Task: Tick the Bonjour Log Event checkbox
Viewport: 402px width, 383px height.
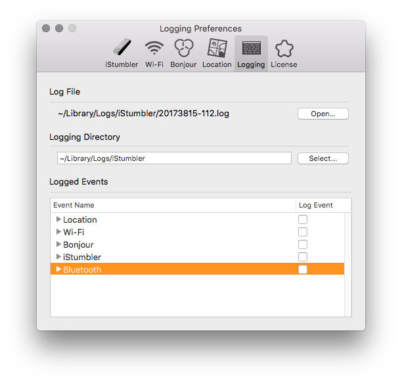Action: point(303,244)
